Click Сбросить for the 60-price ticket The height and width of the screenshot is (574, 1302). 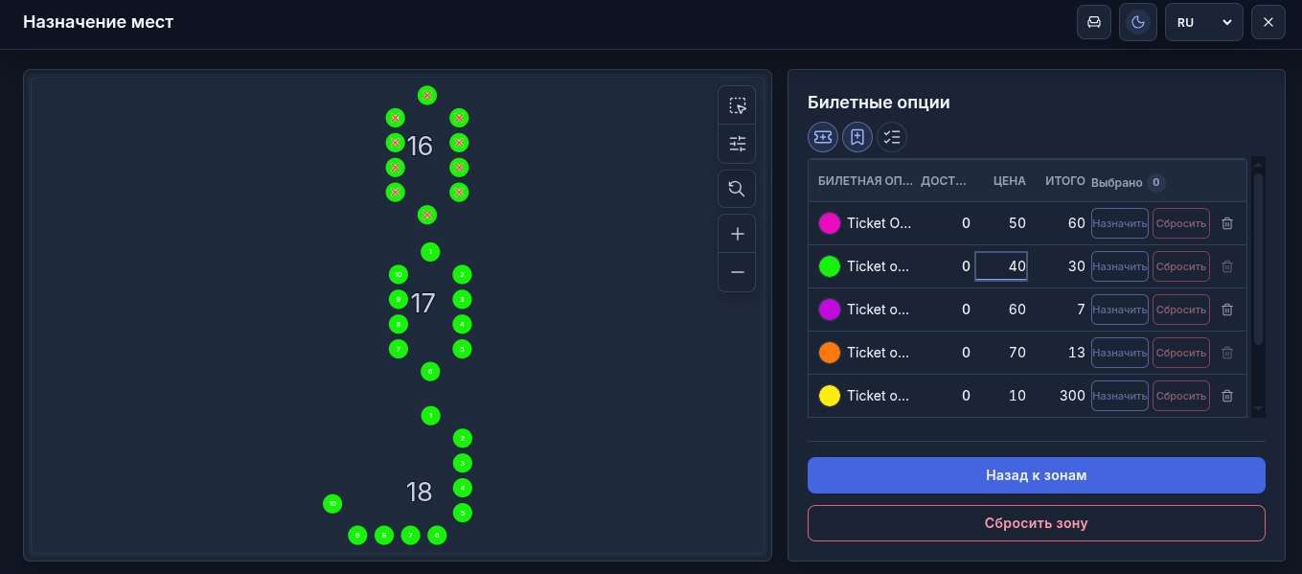click(1181, 310)
